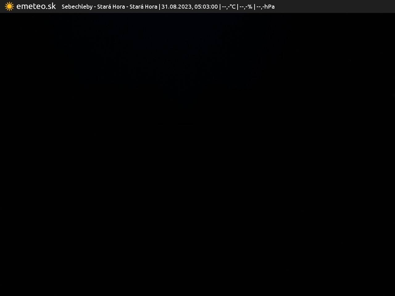Viewport: 395px width, 296px height.
Task: Click the air pressure hPa reading
Action: coord(265,7)
